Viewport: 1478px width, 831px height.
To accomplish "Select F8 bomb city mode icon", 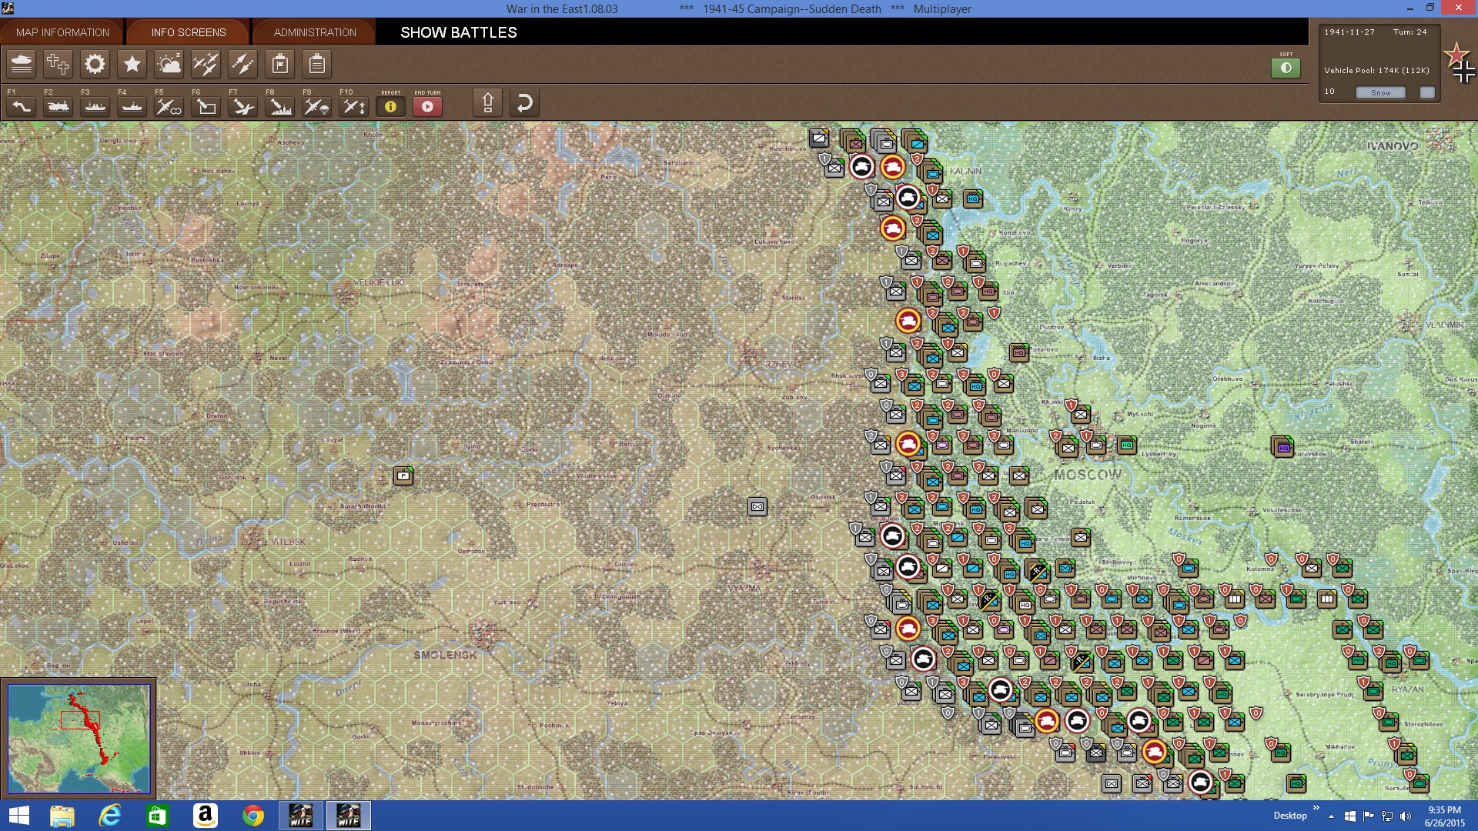I will point(280,106).
